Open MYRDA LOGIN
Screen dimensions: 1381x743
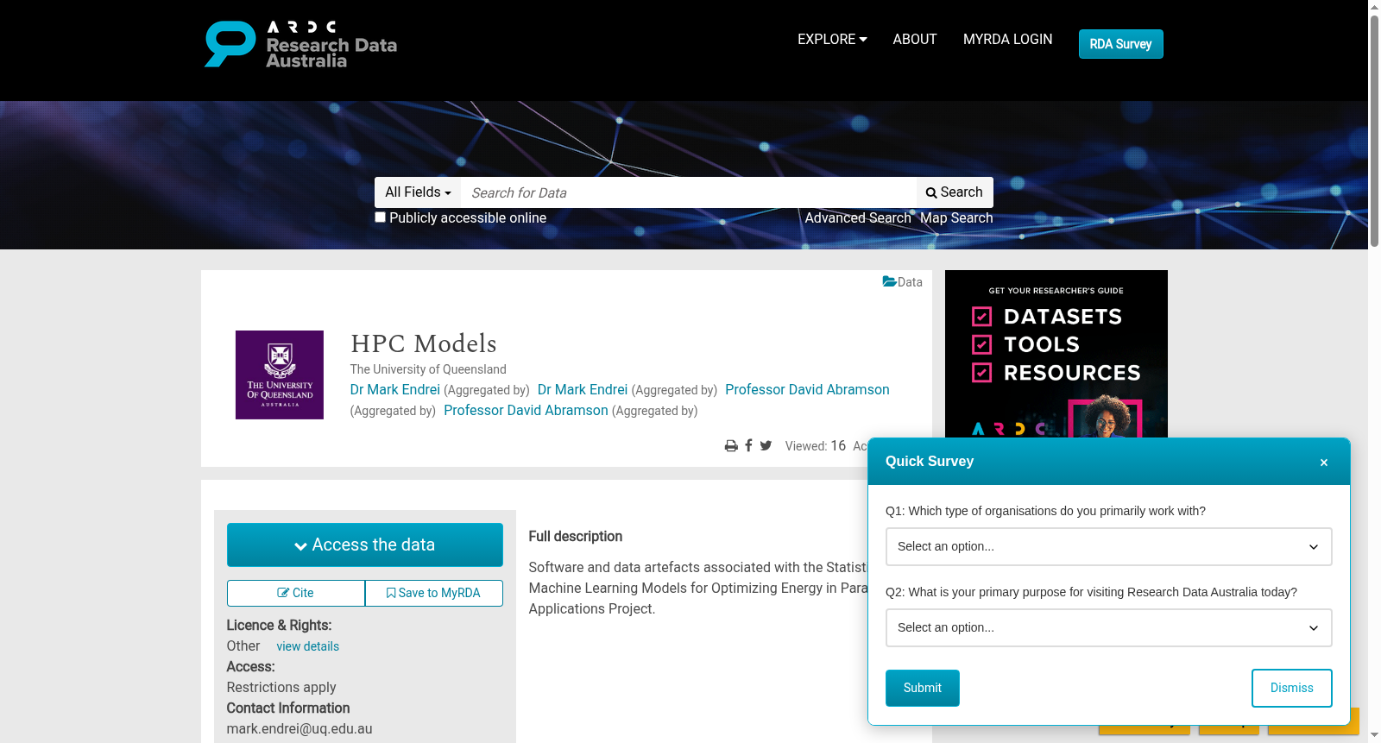pos(1007,40)
